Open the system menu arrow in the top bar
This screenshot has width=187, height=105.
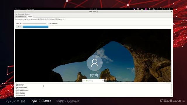[172, 9]
